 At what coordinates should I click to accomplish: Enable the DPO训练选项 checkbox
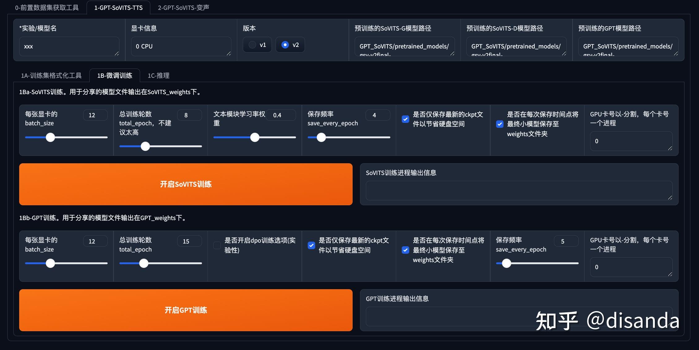point(217,245)
